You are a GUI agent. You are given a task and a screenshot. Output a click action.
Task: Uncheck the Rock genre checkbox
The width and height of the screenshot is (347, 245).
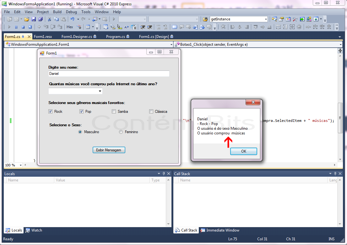tap(51, 112)
